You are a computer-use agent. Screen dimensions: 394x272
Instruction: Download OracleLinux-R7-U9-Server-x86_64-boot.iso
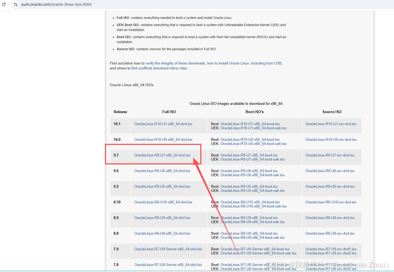coord(255,249)
